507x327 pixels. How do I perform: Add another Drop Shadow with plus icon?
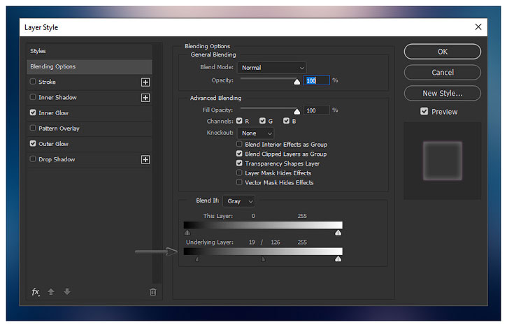pyautogui.click(x=145, y=159)
